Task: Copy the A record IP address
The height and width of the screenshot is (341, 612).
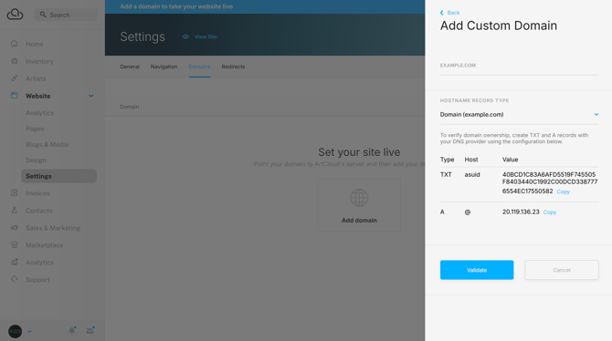Action: (x=550, y=212)
